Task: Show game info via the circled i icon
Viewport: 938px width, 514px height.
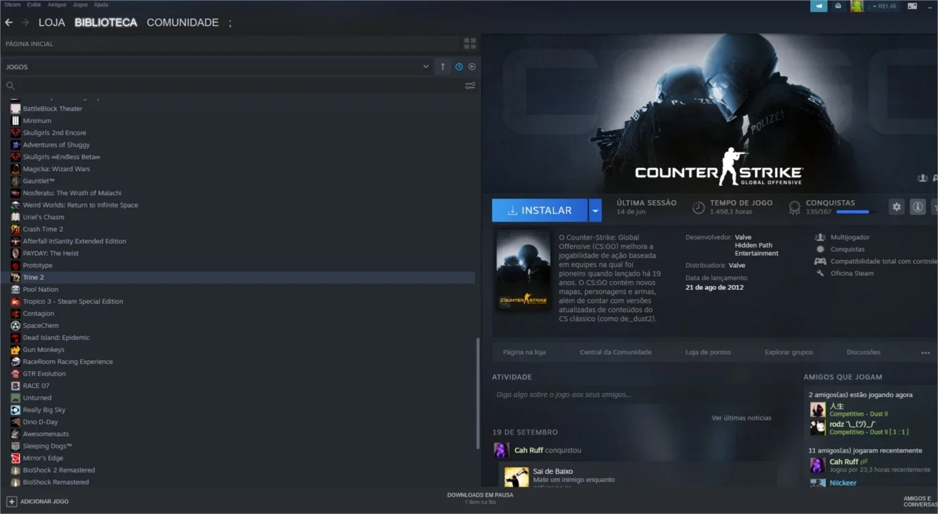Action: [x=917, y=207]
